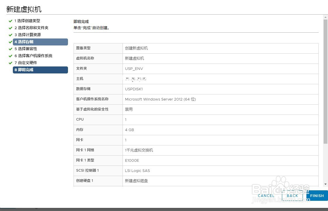Select the 数据存储 USPDISK1 row
328x211 pixels.
click(196, 89)
